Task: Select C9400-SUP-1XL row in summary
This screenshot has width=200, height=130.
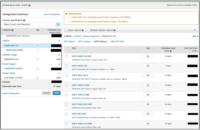Action: point(31,46)
